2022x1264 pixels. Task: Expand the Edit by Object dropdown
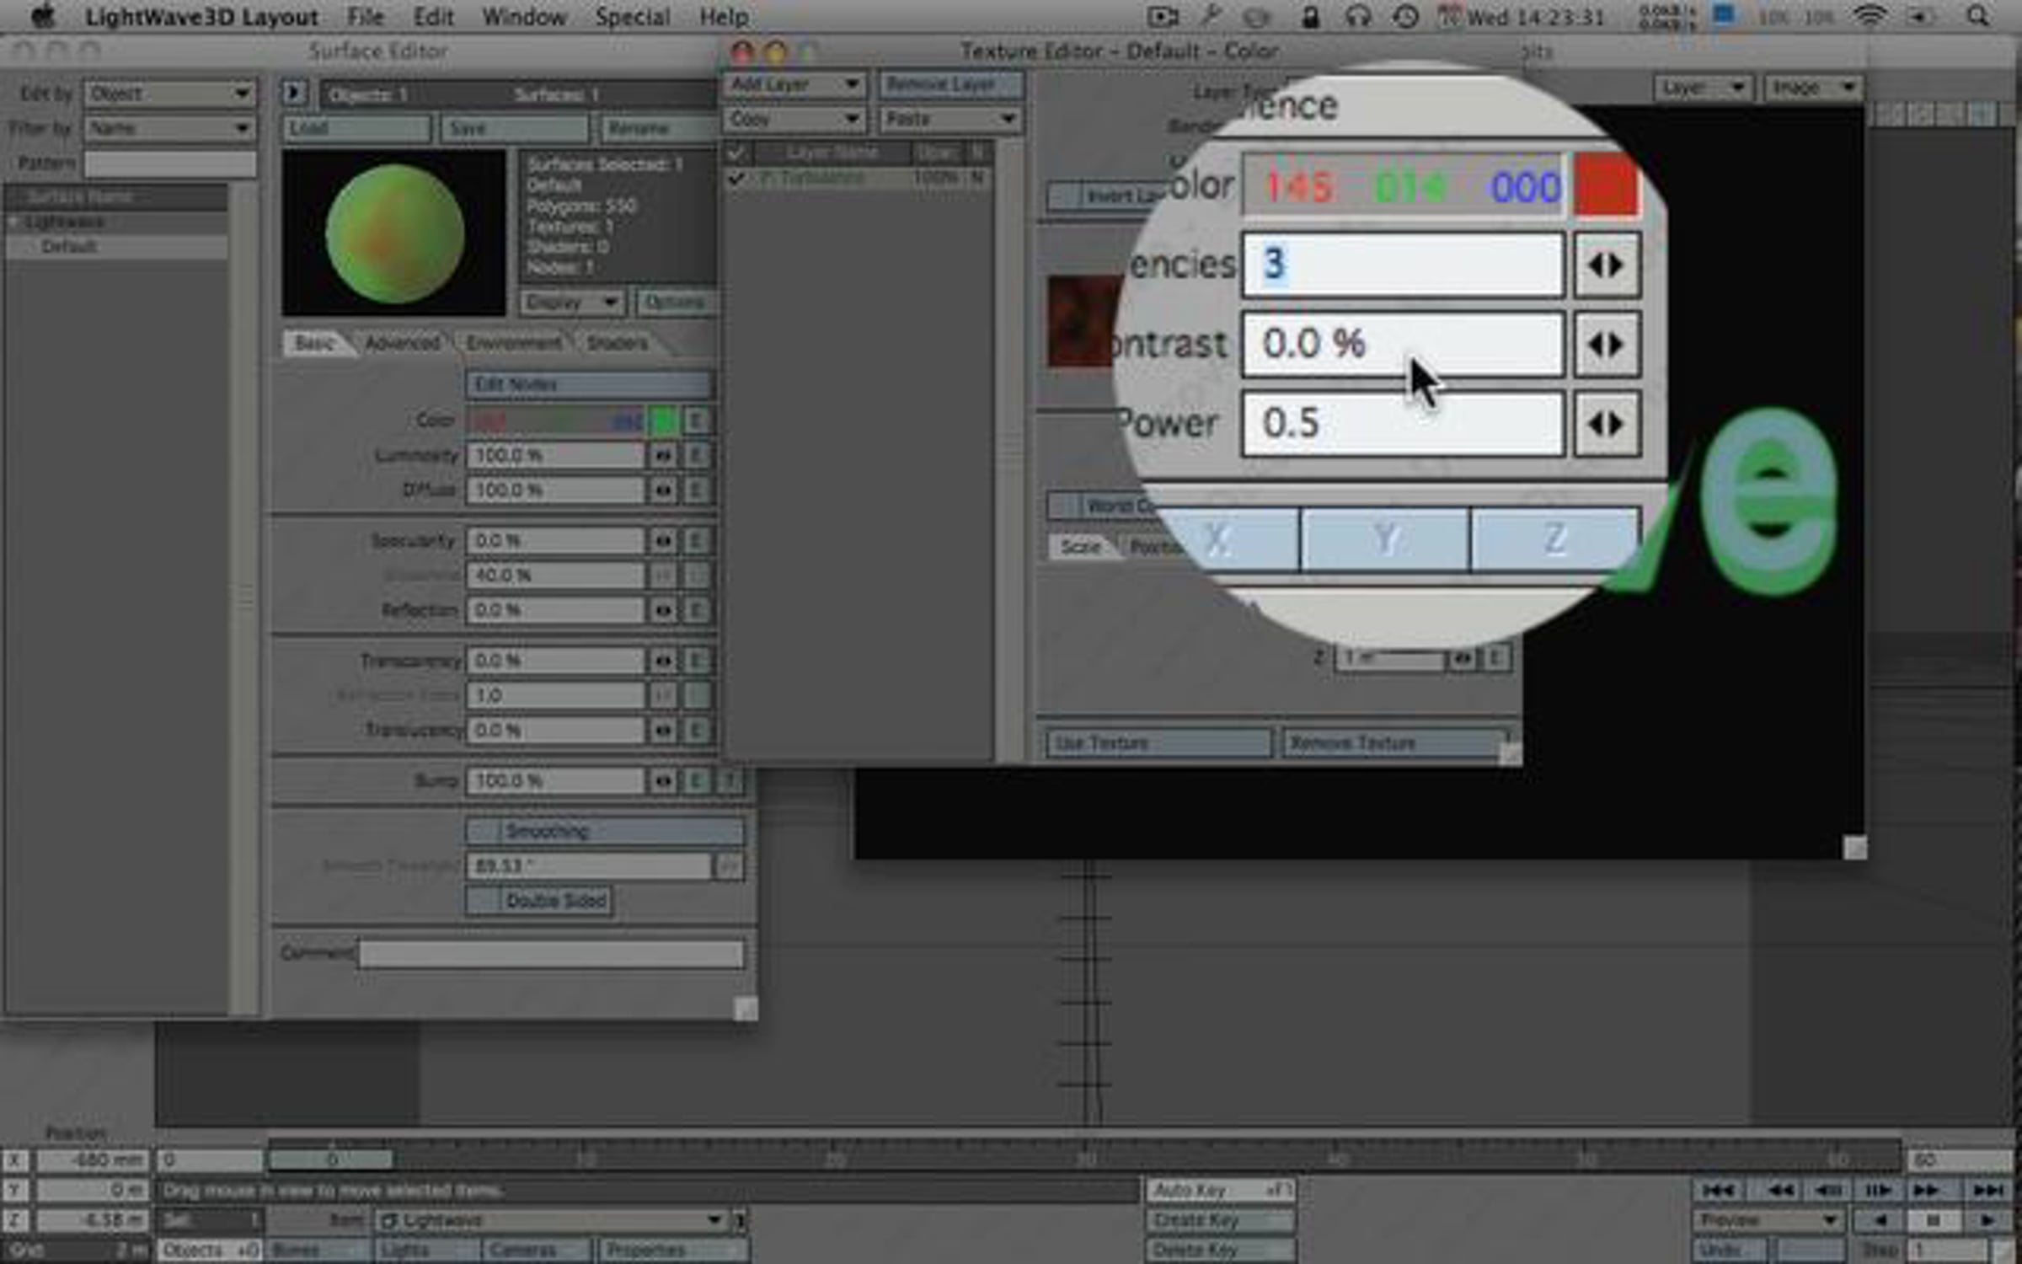169,94
